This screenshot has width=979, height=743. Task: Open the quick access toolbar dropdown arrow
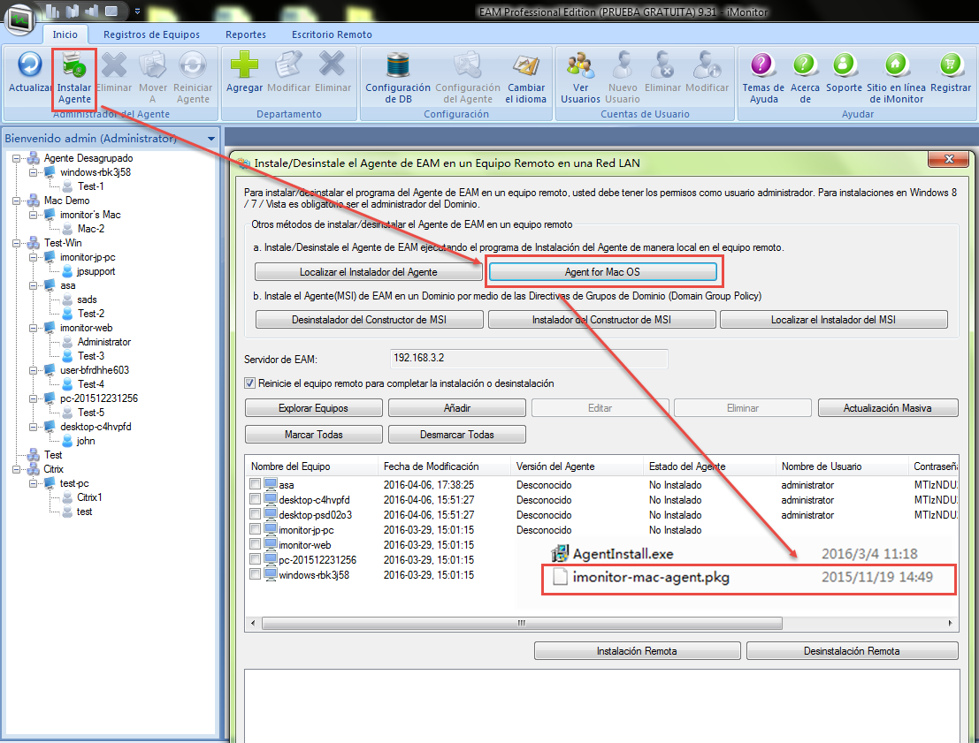(x=137, y=11)
